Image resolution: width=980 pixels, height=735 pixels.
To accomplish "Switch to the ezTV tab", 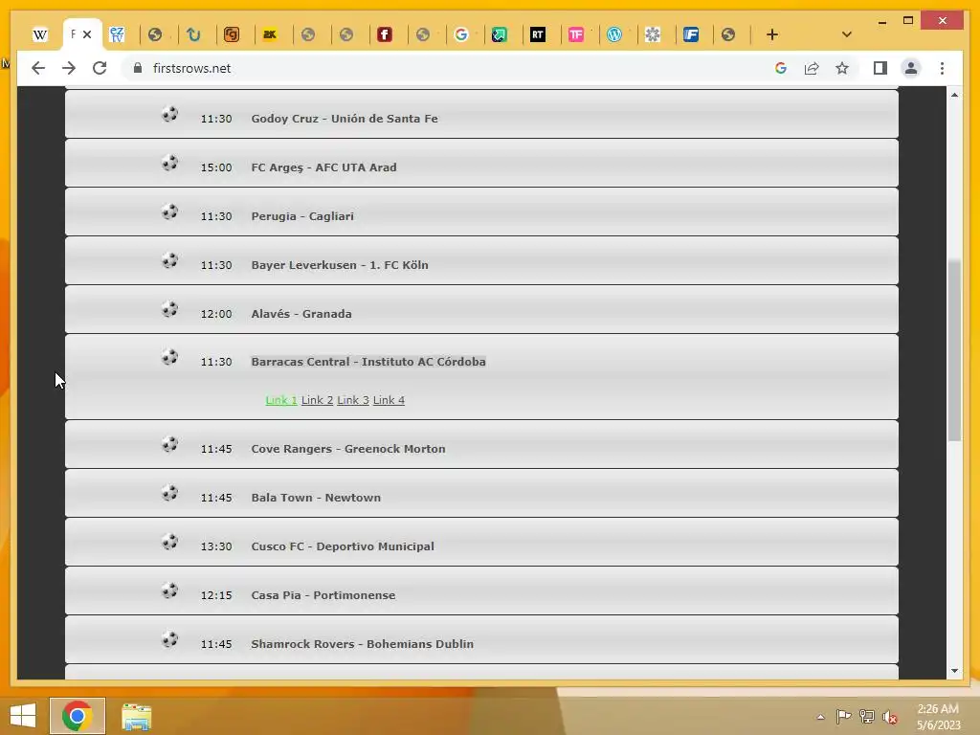I will [x=117, y=35].
